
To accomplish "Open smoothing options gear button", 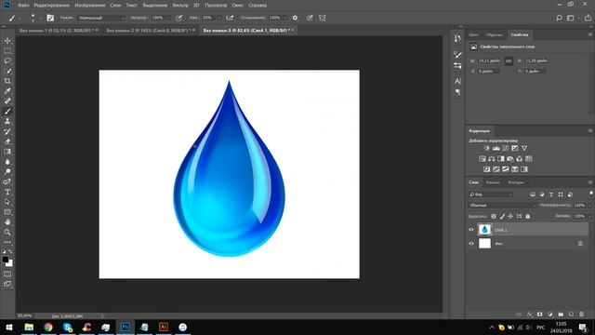I will (x=295, y=18).
